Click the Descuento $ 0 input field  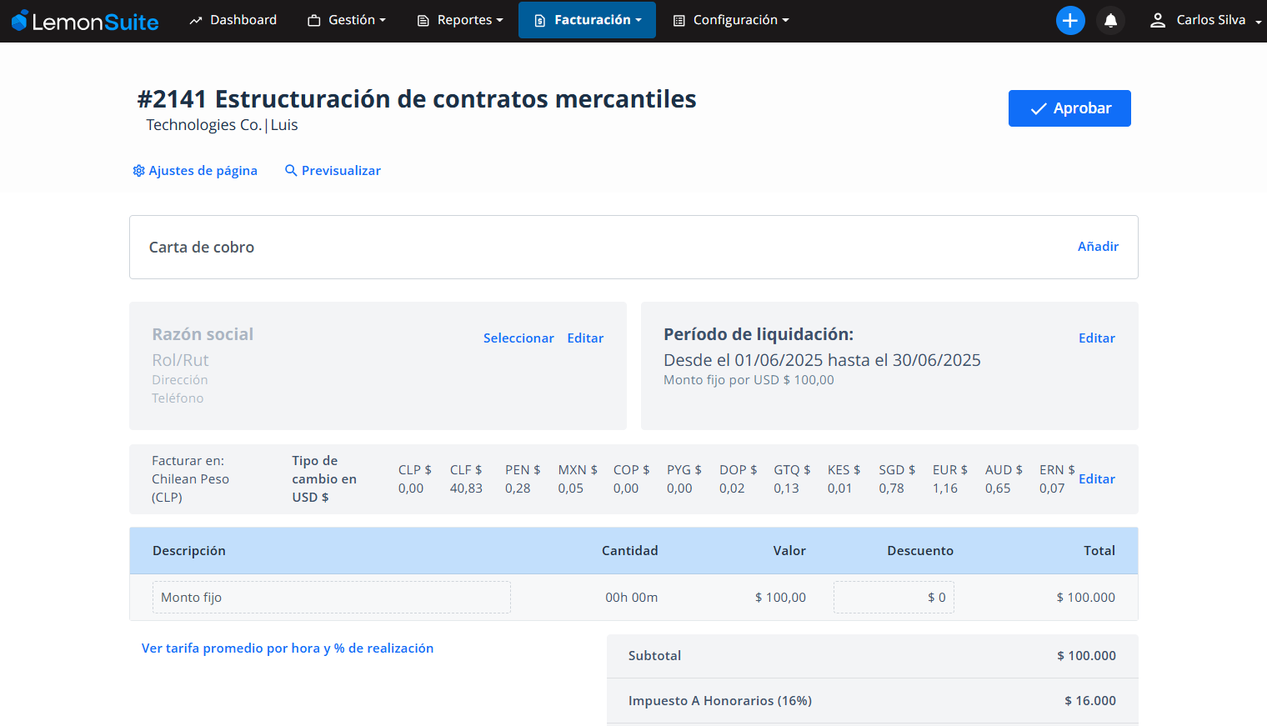(894, 598)
